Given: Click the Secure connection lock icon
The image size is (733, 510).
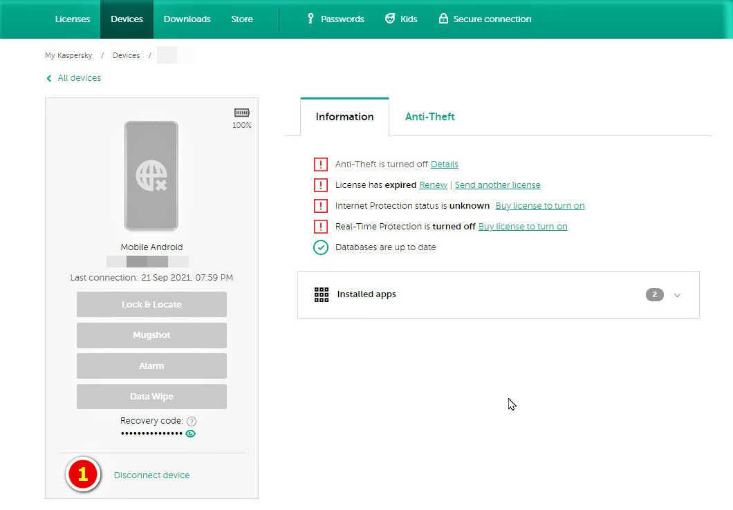Looking at the screenshot, I should click(443, 19).
